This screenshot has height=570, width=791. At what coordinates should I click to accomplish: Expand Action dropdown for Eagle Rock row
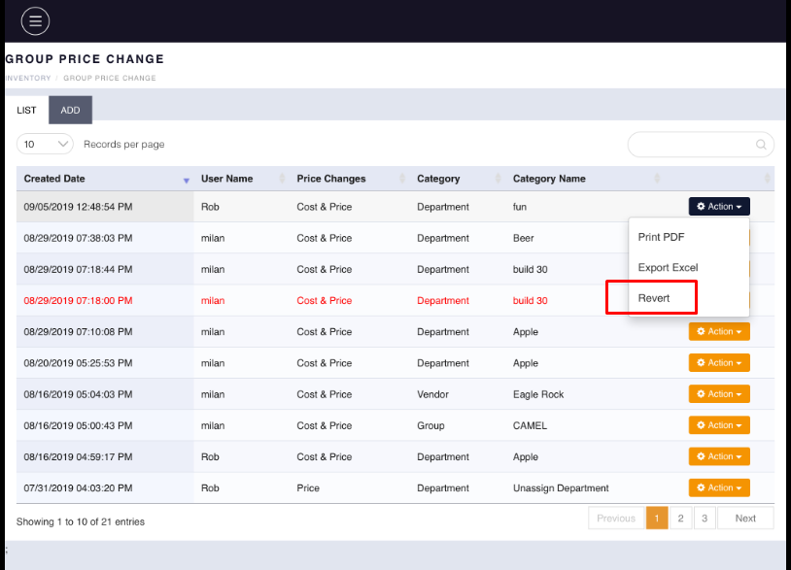click(719, 394)
